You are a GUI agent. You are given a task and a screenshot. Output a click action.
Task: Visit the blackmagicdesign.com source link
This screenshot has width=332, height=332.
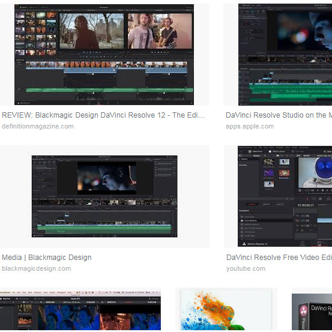pyautogui.click(x=36, y=269)
